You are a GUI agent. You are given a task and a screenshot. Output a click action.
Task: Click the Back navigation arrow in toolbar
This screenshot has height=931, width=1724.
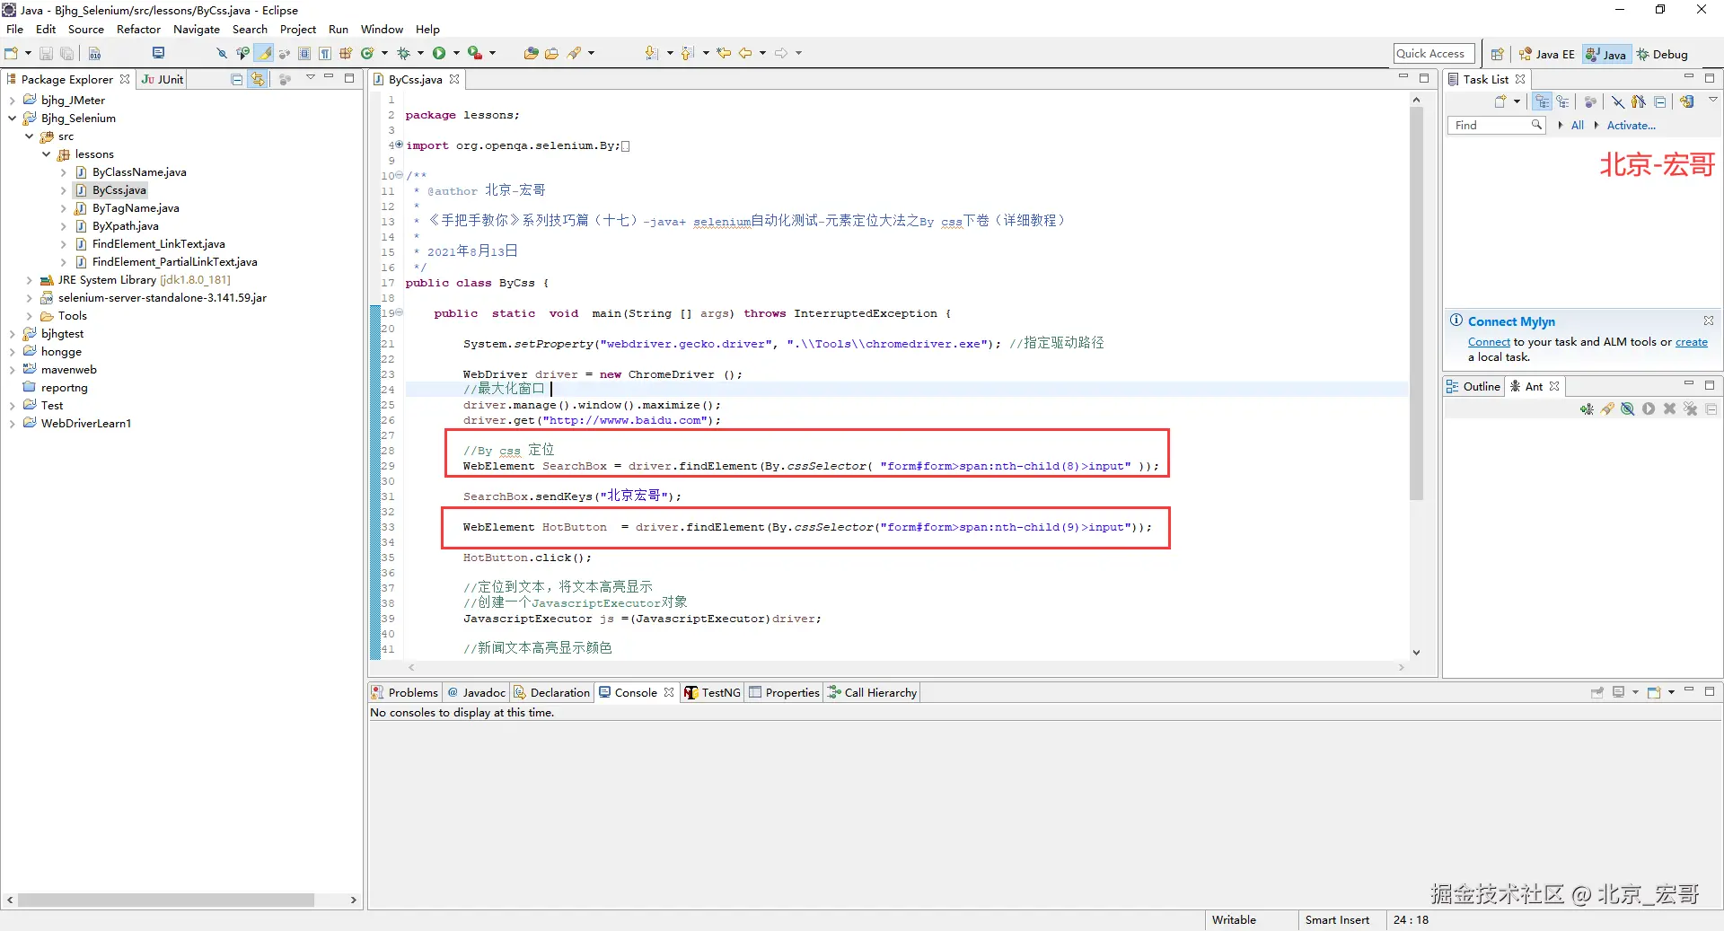point(744,54)
